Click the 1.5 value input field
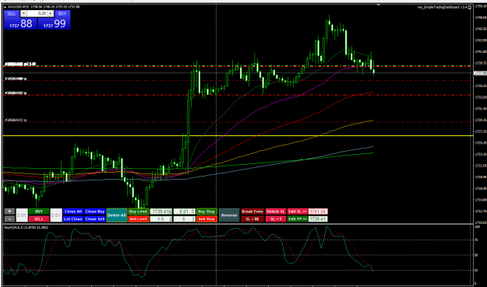Viewport: 487px width, 287px height. click(x=161, y=219)
